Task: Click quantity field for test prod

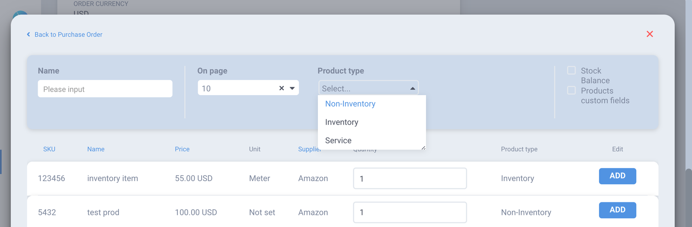Action: coord(410,212)
